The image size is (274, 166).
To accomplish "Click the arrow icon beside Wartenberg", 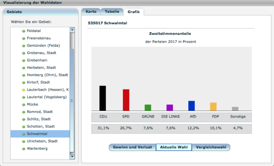I will point(23,149).
